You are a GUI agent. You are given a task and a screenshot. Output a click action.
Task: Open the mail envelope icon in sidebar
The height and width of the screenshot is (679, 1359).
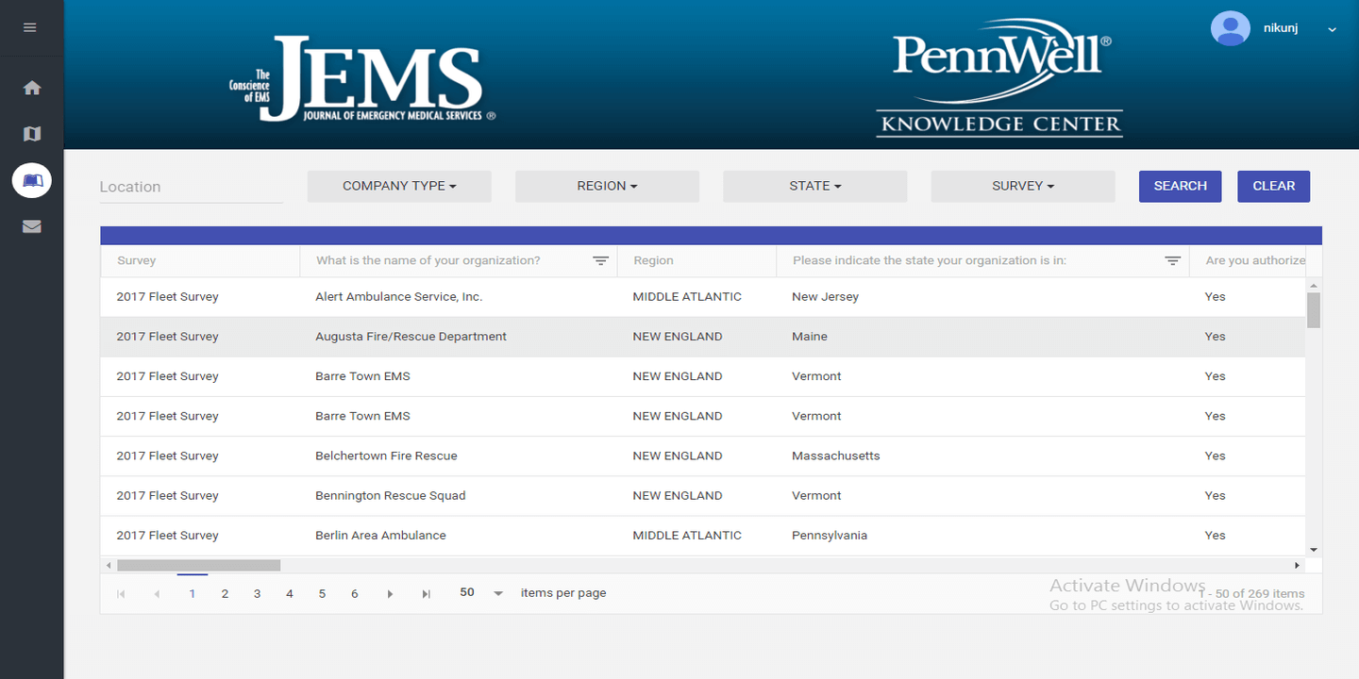(x=32, y=226)
